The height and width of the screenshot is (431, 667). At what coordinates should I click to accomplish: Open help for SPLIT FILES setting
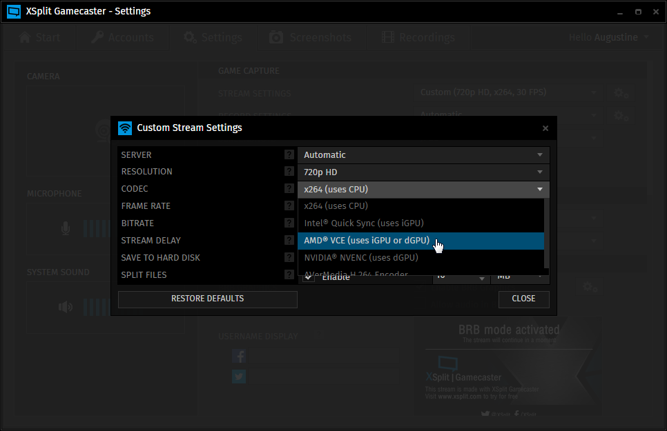289,274
